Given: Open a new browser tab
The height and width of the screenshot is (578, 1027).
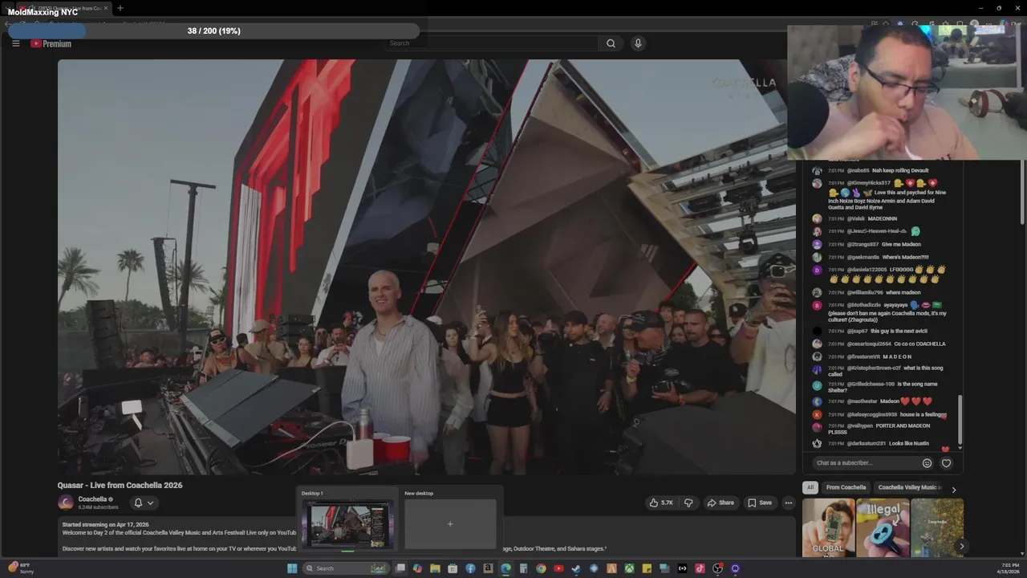Looking at the screenshot, I should pos(120,8).
